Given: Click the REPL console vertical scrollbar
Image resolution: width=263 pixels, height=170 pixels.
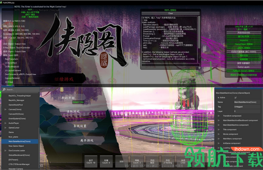Looking at the screenshot, I should (x=199, y=32).
